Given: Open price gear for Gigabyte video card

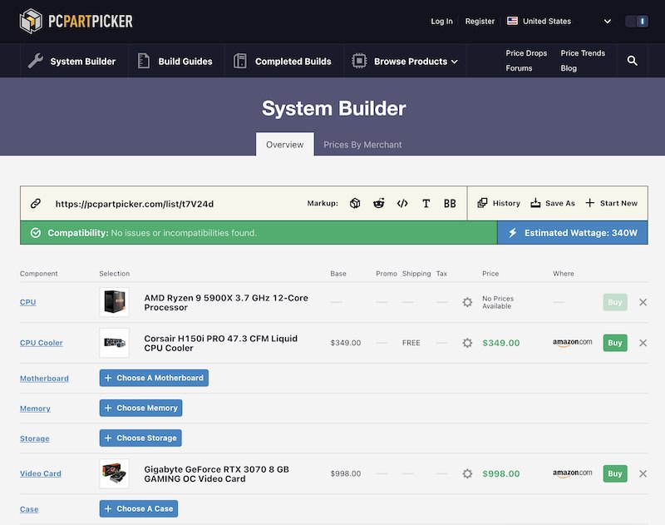Looking at the screenshot, I should click(x=467, y=473).
